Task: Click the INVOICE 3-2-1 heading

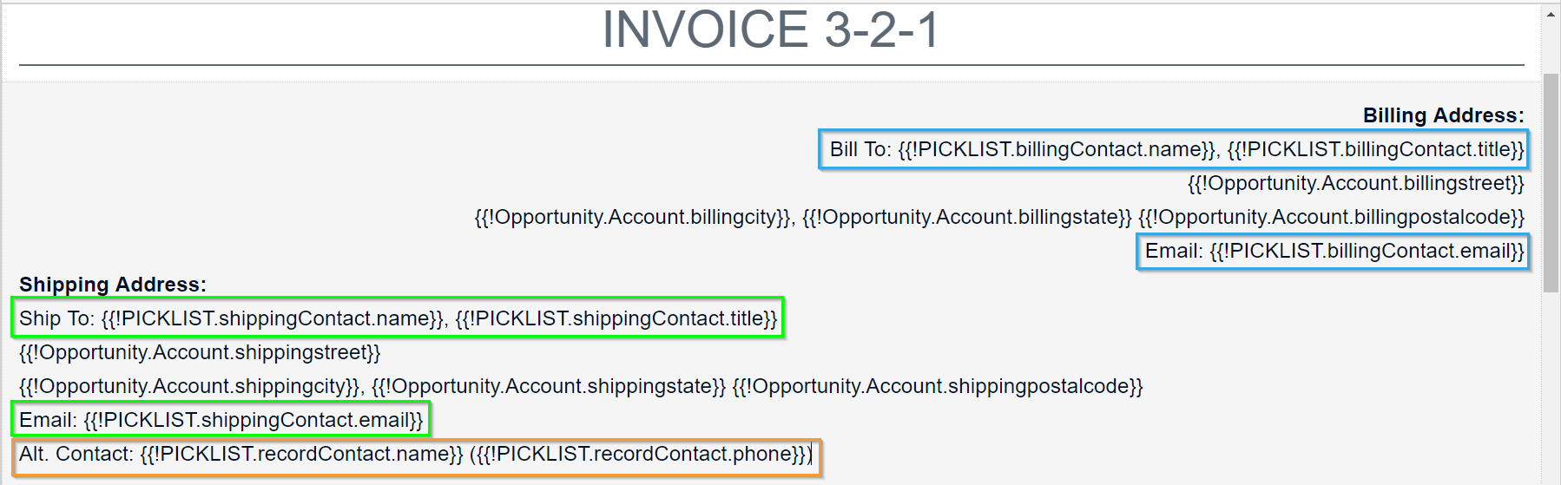Action: tap(771, 29)
